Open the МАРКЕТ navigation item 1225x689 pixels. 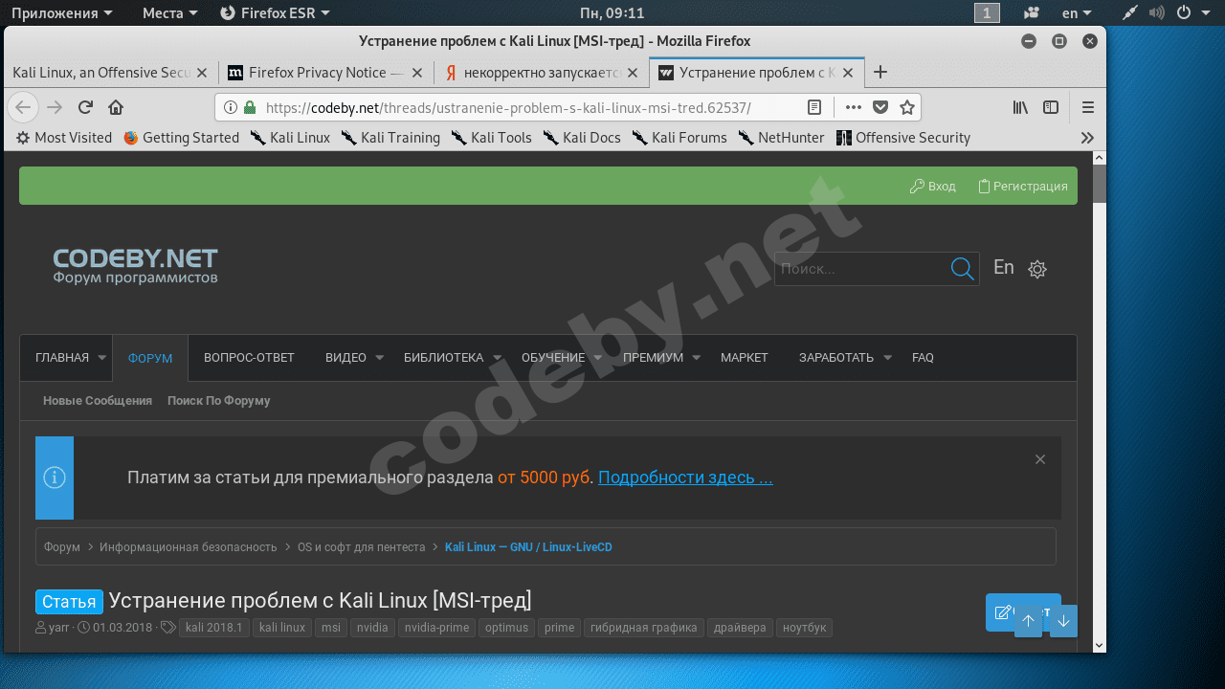tap(745, 358)
